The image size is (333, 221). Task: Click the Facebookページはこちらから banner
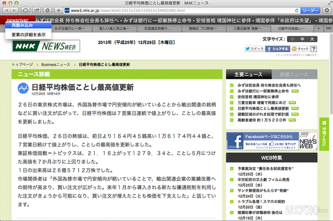tap(263, 141)
